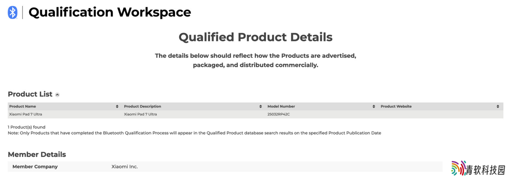Click the Member Details heading

pos(37,155)
